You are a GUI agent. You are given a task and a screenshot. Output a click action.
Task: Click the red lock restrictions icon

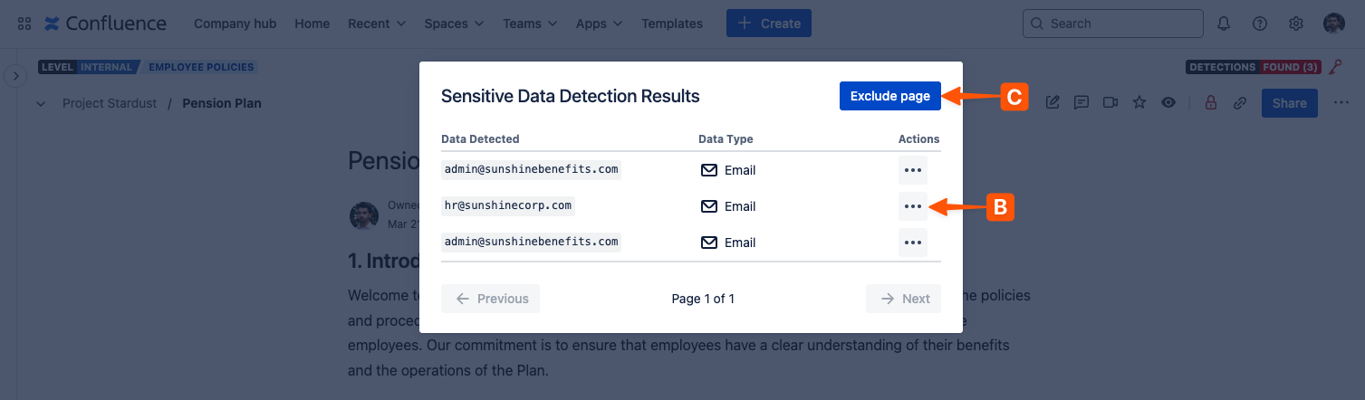coord(1210,103)
